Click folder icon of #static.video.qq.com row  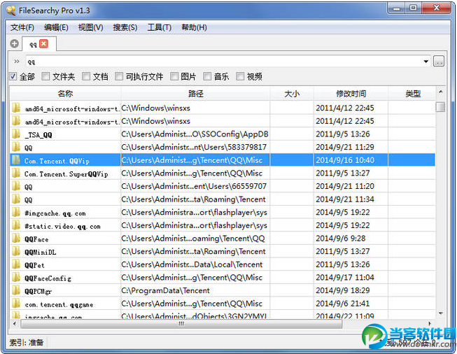point(16,225)
